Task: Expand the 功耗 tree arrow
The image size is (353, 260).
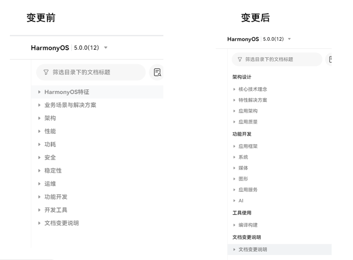Action: (40, 144)
